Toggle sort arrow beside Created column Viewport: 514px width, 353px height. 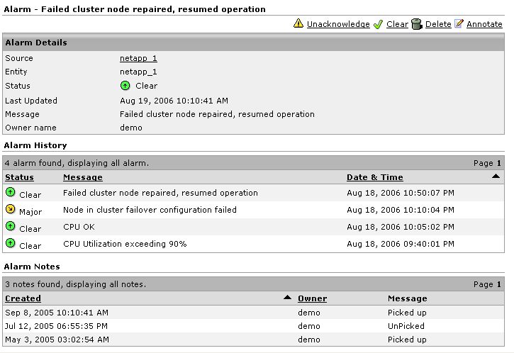287,298
